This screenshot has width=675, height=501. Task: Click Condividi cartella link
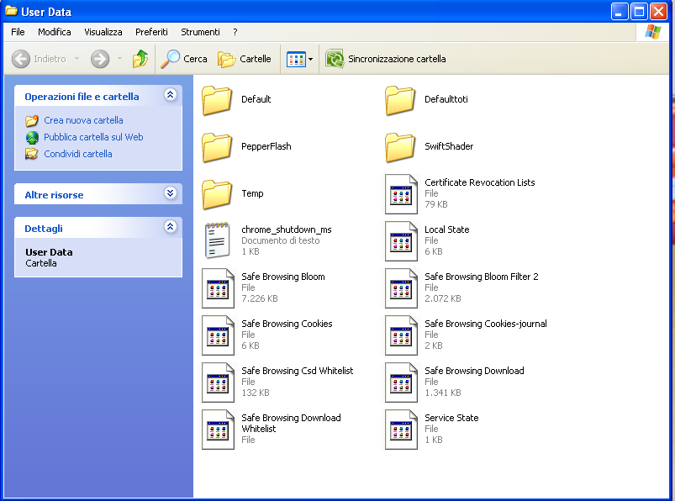tap(77, 154)
